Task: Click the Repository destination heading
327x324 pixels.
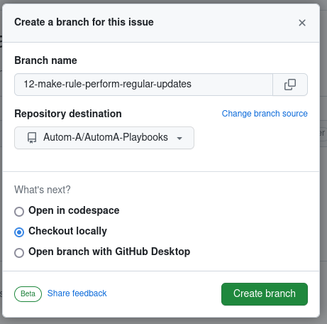Action: (68, 114)
